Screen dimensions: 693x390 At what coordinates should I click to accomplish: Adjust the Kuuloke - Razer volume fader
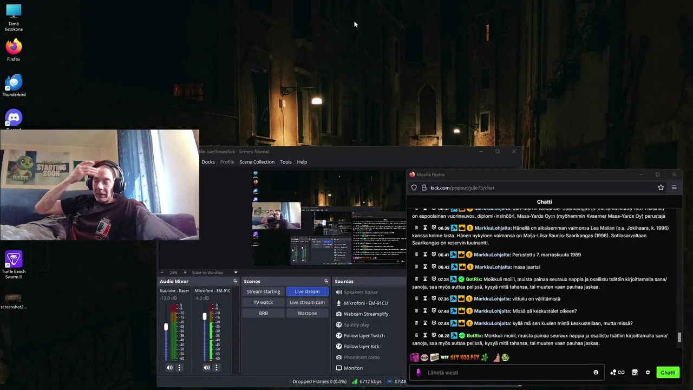pyautogui.click(x=166, y=327)
